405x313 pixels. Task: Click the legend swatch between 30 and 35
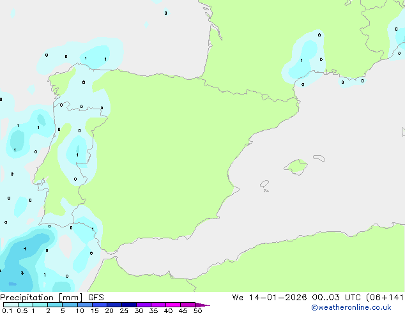point(144,305)
